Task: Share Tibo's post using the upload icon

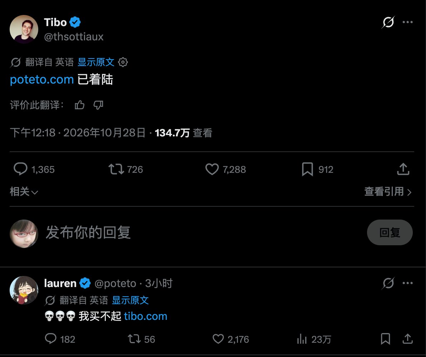Action: [x=403, y=169]
